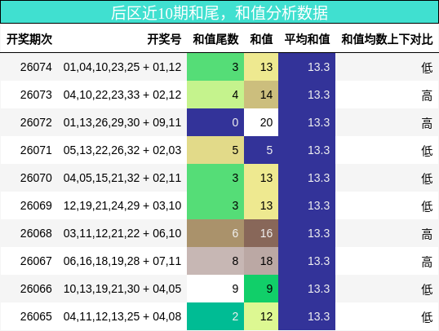The width and height of the screenshot is (439, 331).
Task: Select issue number 26072
Action: point(36,122)
